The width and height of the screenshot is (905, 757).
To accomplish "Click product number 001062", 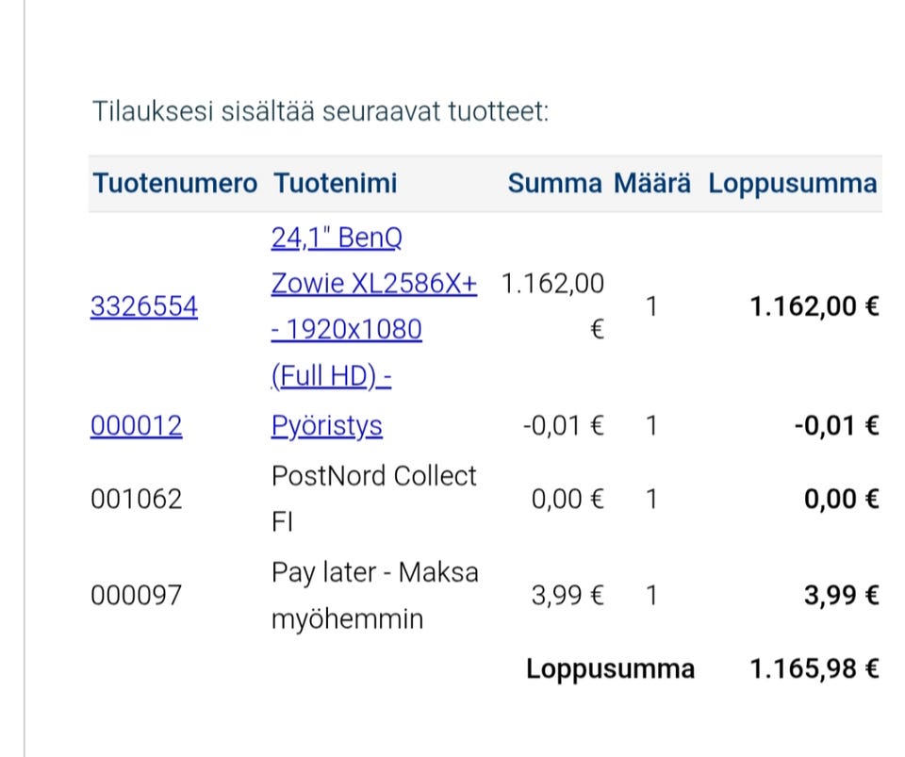I will pyautogui.click(x=136, y=499).
